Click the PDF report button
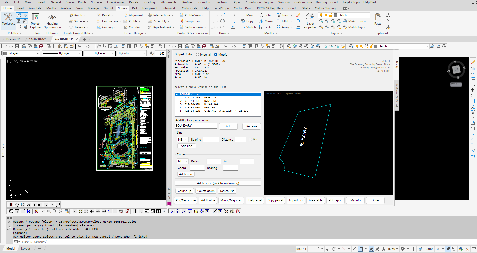Viewport: 477px width, 253px height. [x=336, y=200]
